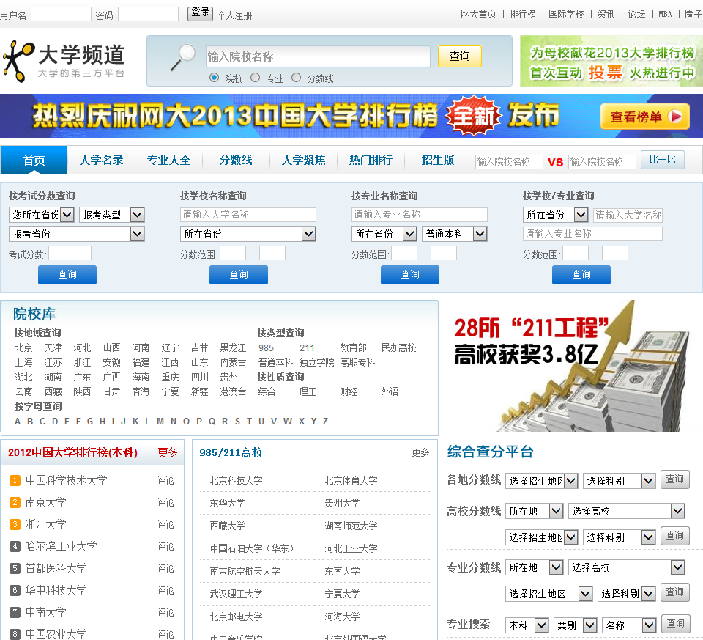
Task: Open the 首页 tab
Action: click(x=34, y=161)
